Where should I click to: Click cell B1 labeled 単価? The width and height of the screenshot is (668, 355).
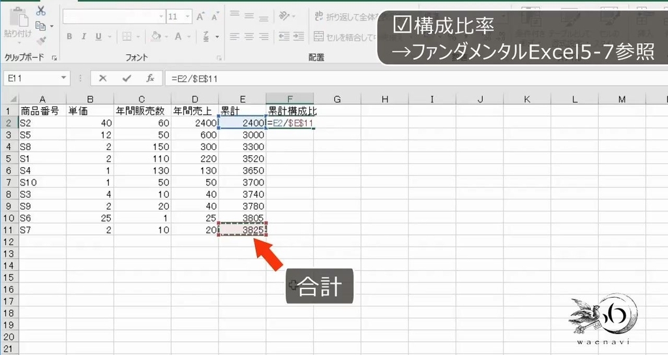click(90, 111)
